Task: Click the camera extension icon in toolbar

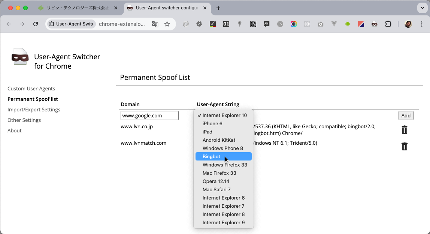Action: [321, 24]
